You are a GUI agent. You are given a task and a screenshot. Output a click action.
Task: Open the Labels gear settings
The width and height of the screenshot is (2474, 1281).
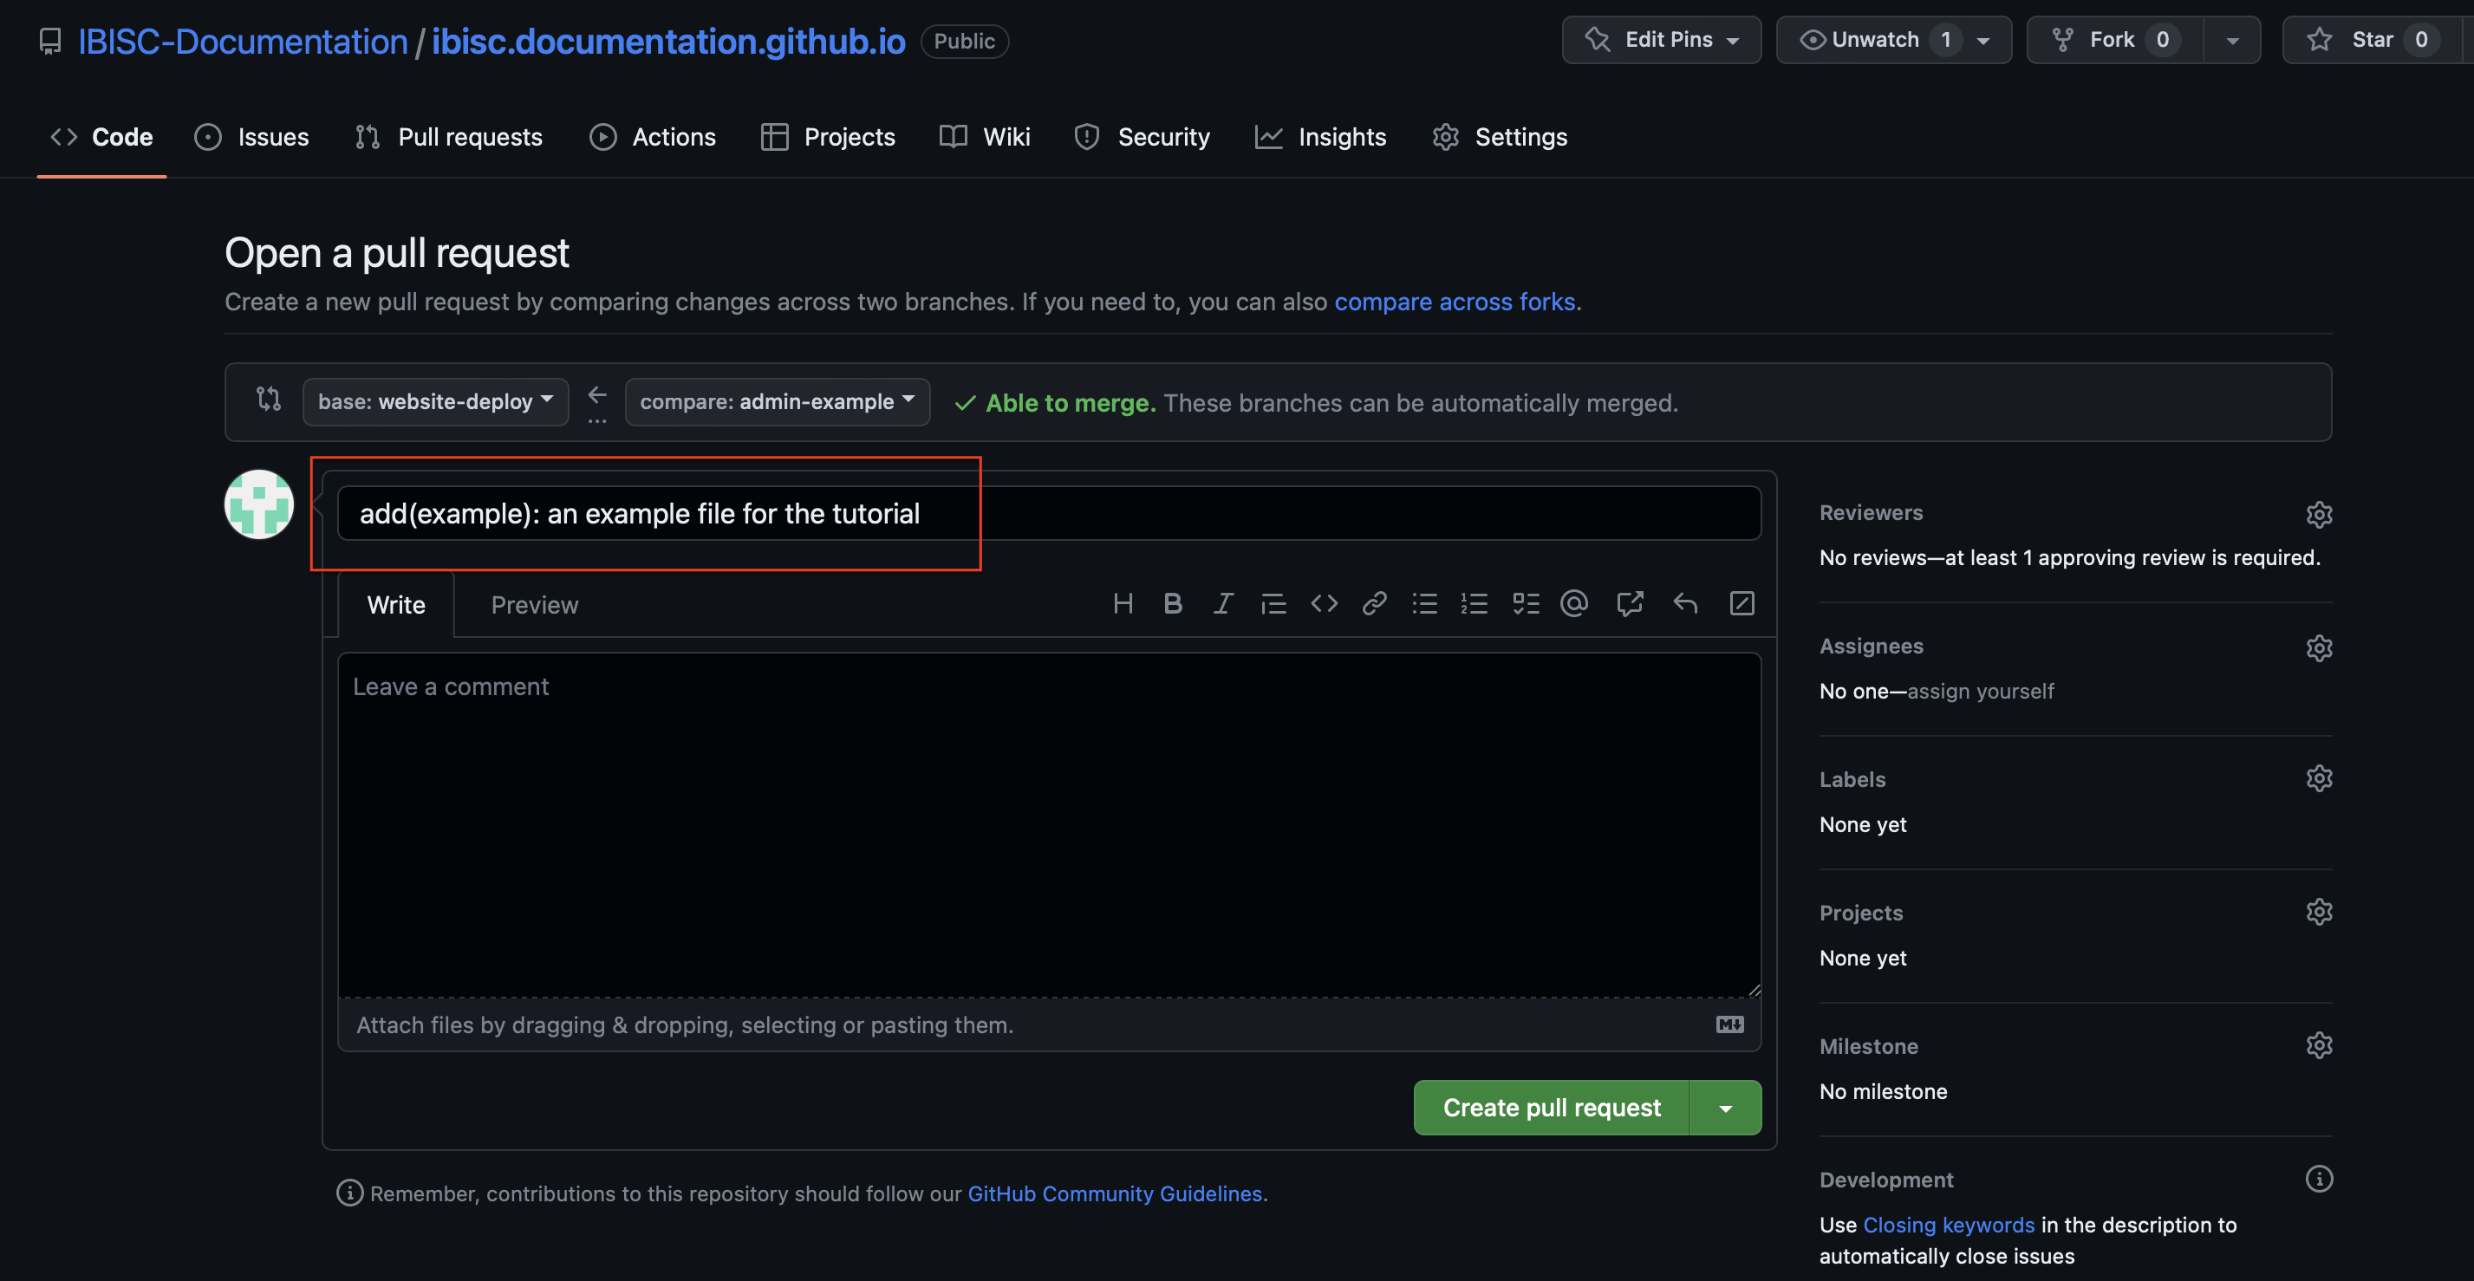pos(2319,777)
